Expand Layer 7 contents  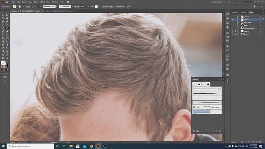tap(239, 19)
